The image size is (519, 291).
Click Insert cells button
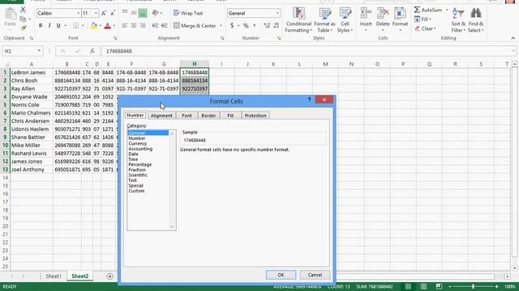pos(366,19)
